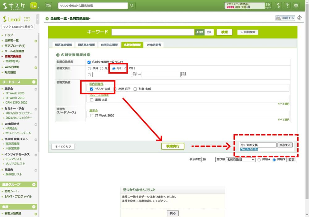Click the reload arrows icon beside 印刷する

[x=299, y=18]
